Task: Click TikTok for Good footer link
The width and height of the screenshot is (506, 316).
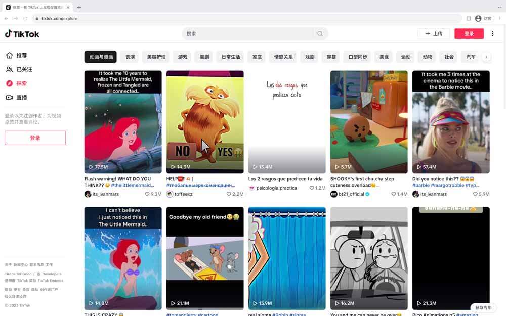Action: 18,274
